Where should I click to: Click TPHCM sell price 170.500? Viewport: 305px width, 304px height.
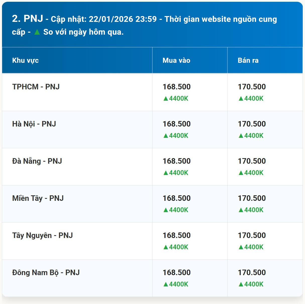252,87
